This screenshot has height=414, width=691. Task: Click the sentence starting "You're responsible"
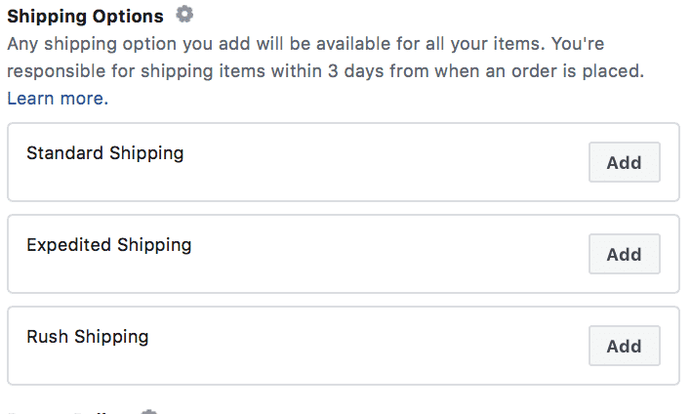click(x=293, y=72)
